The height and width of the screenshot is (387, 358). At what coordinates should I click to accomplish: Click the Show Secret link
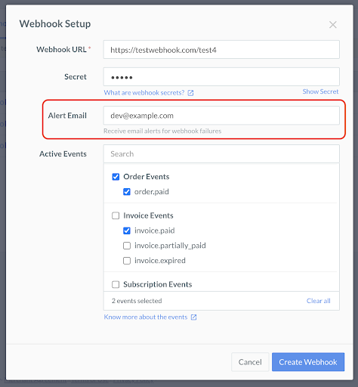320,91
